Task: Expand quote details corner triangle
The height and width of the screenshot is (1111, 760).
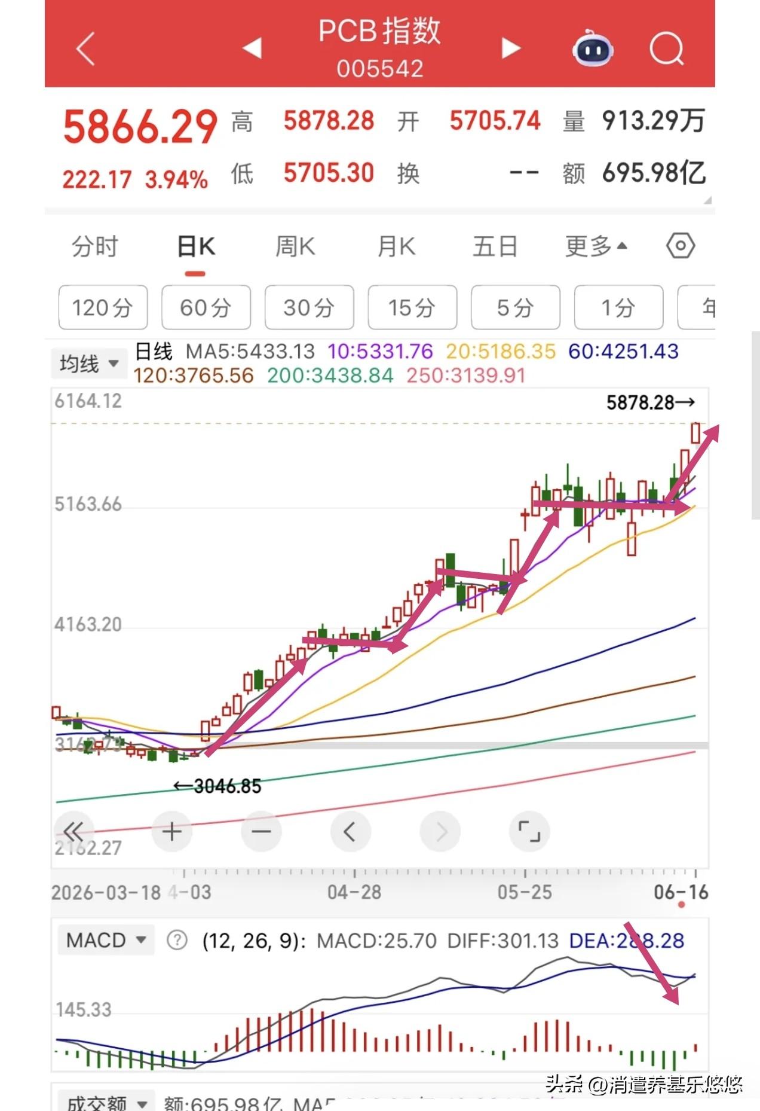Action: point(708,200)
